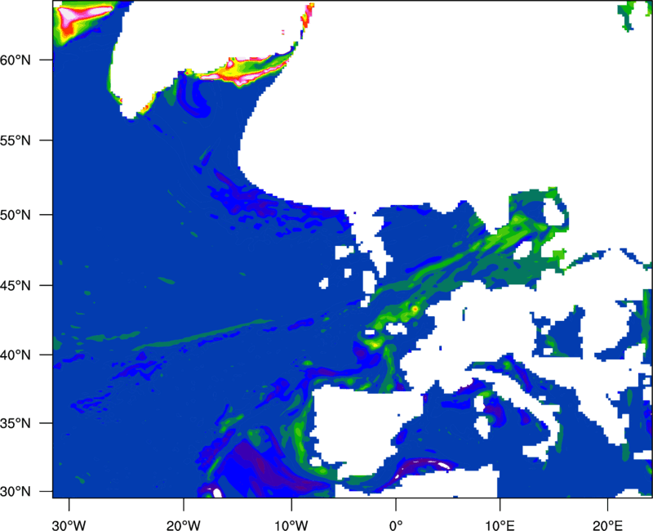The image size is (653, 531).
Task: Click the 20°E longitude label
Action: 607,525
